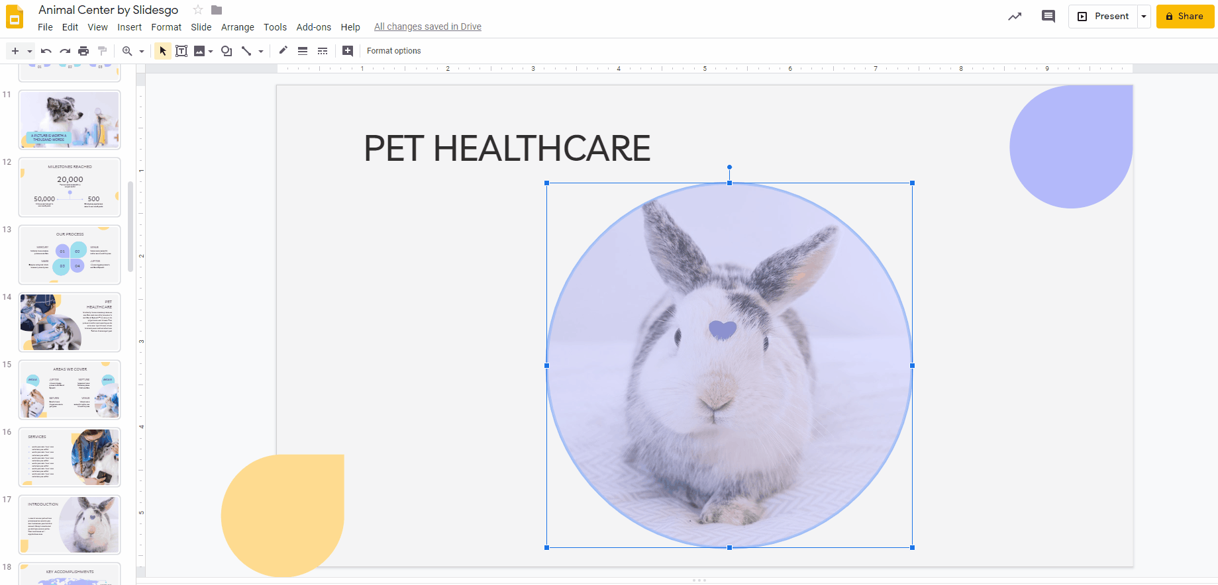Select slide 15 Areas We Cover thumbnail
The height and width of the screenshot is (585, 1218).
(x=70, y=390)
